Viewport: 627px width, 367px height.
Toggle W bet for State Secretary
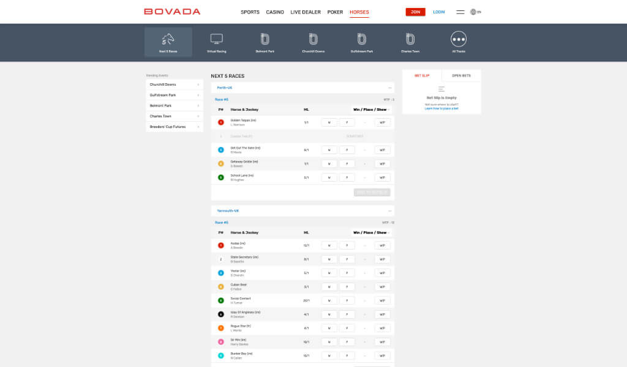[x=329, y=259]
